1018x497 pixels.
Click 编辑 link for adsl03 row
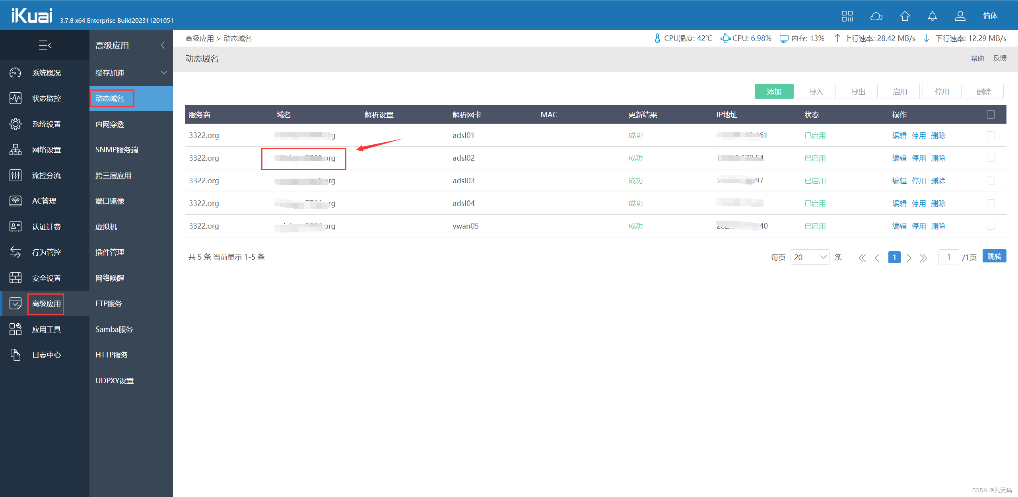(899, 181)
